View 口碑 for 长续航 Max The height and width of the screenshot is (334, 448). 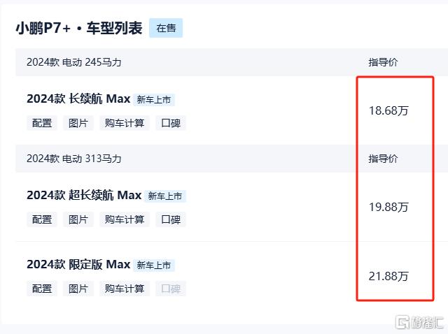(x=171, y=123)
